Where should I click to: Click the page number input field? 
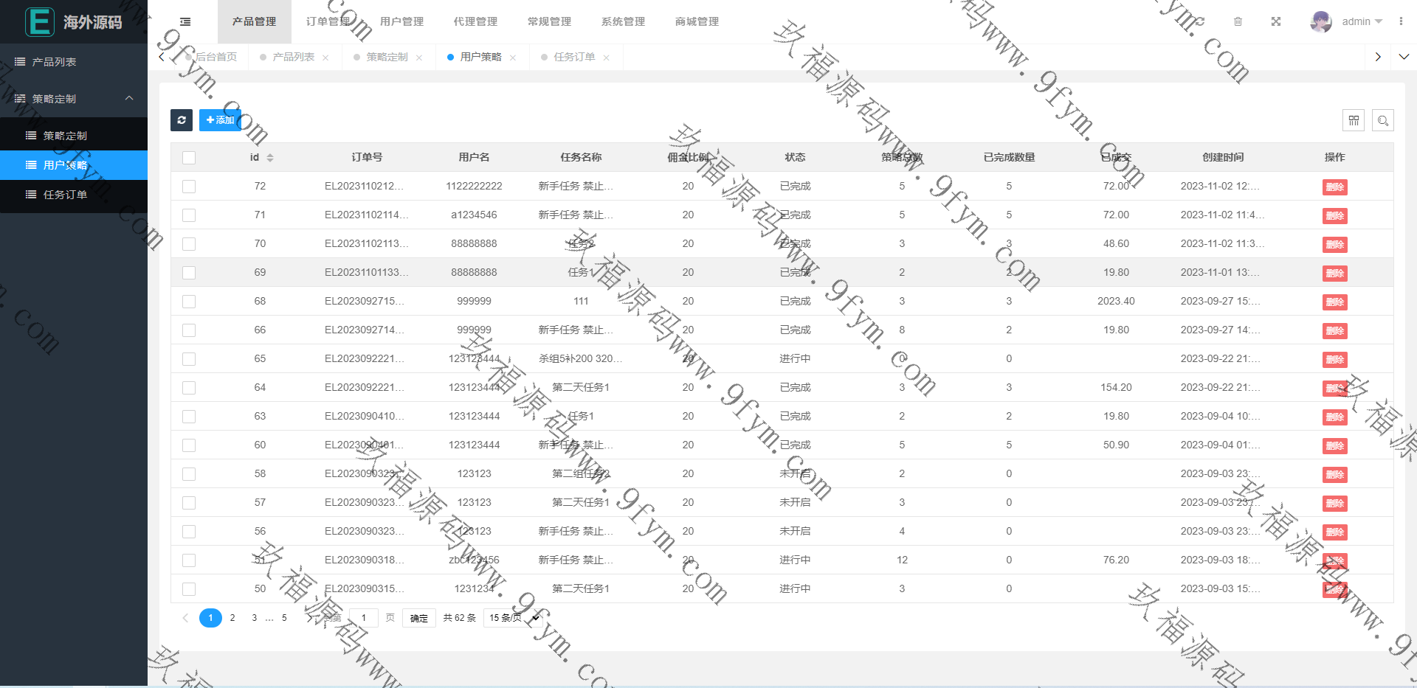pos(363,618)
